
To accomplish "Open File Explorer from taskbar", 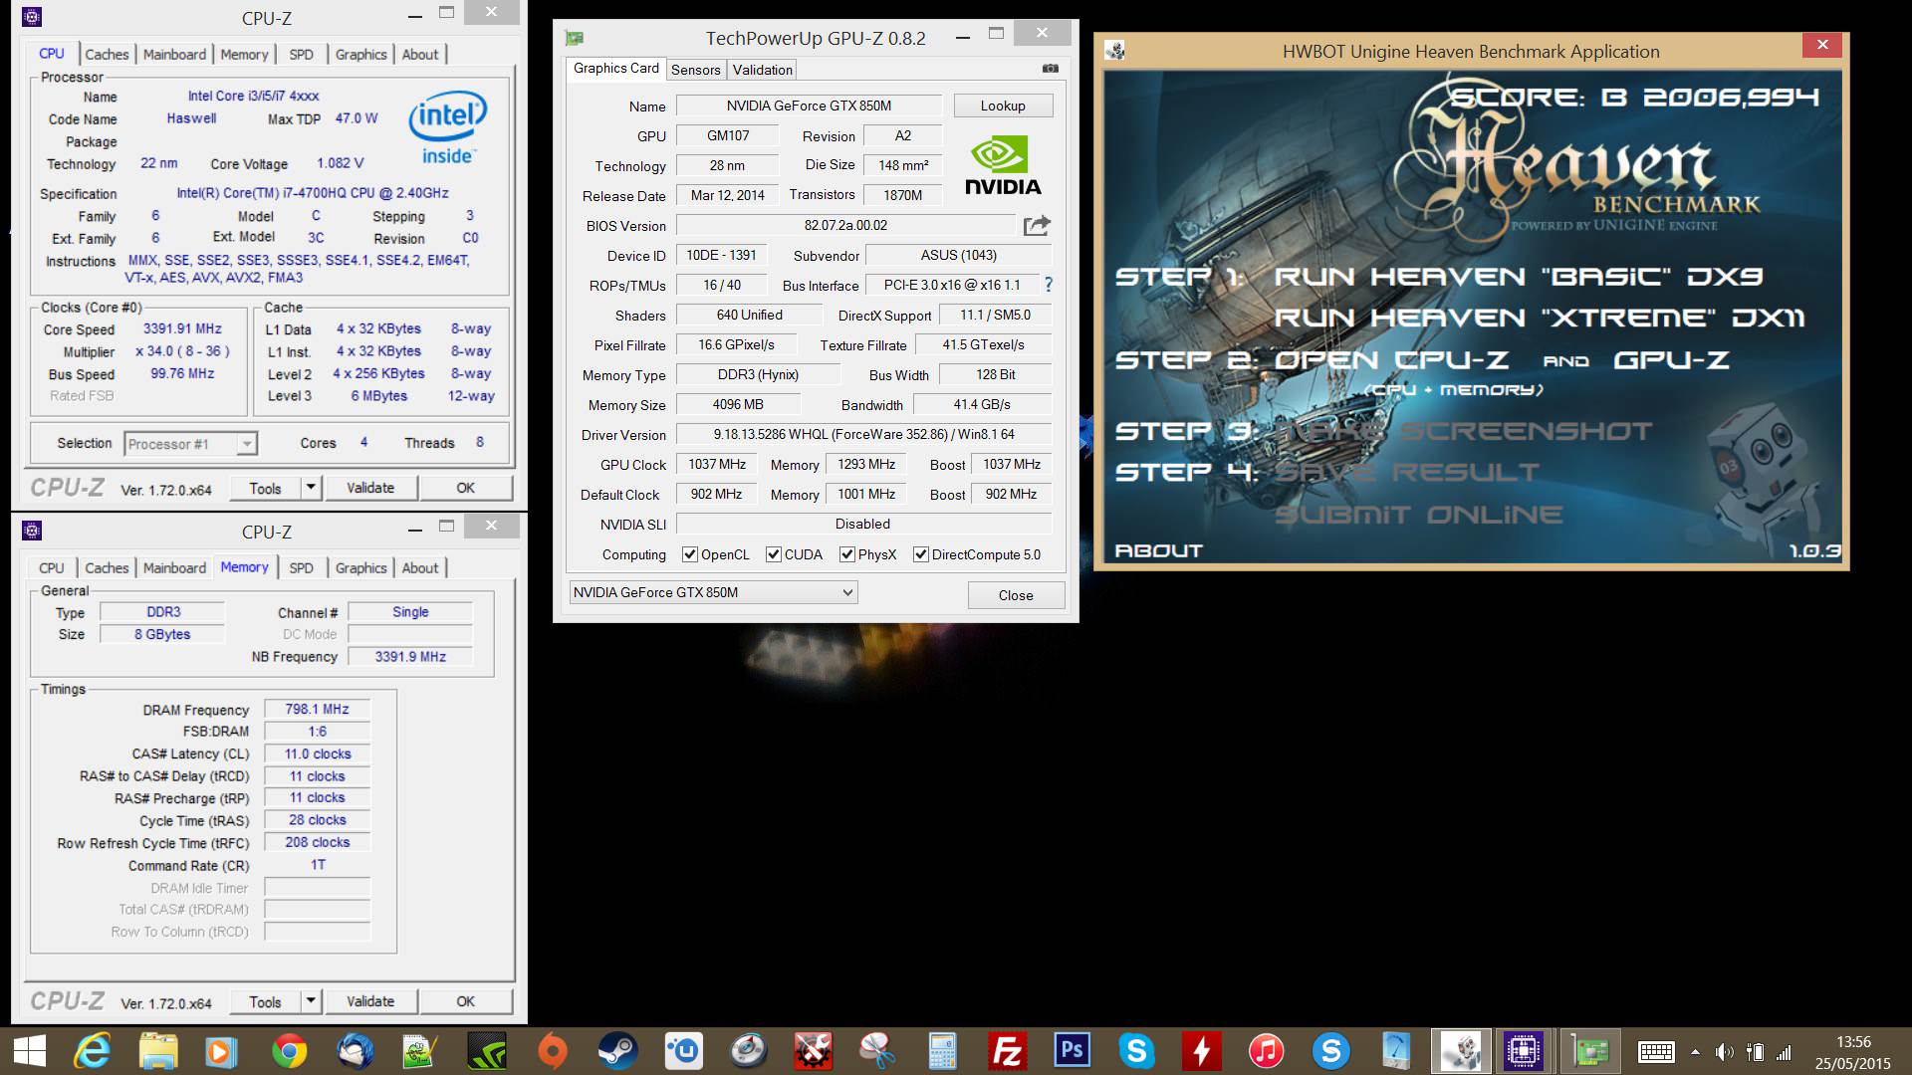I will 158,1051.
